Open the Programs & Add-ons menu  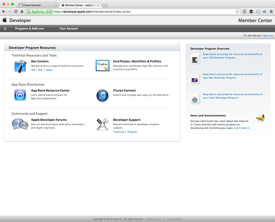click(29, 28)
